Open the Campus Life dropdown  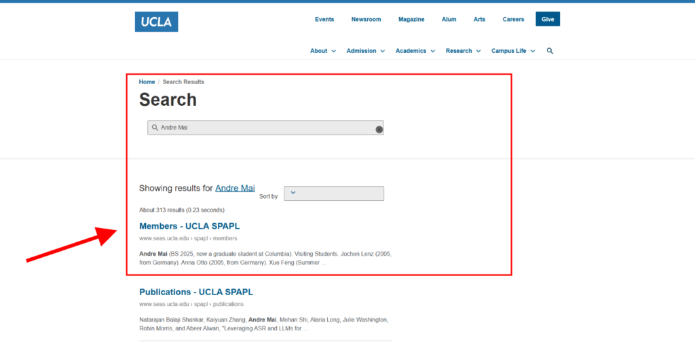513,51
